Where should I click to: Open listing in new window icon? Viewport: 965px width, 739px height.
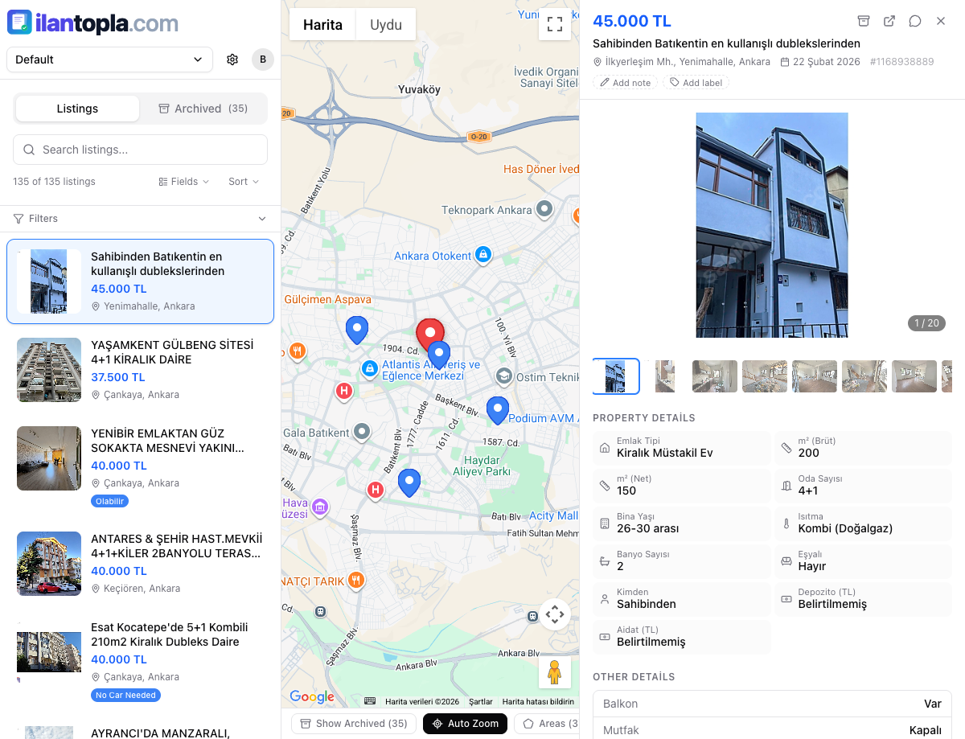click(x=889, y=21)
